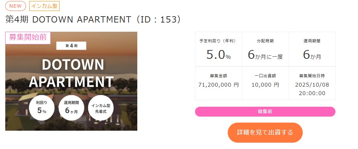The width and height of the screenshot is (358, 149).
Task: Click the pink 募集前 status bar
Action: point(265,112)
